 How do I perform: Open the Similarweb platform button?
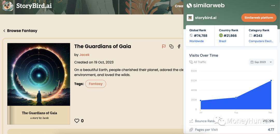(258, 18)
